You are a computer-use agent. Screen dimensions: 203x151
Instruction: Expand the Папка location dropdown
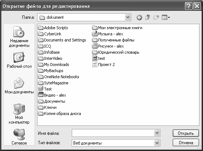(128, 17)
